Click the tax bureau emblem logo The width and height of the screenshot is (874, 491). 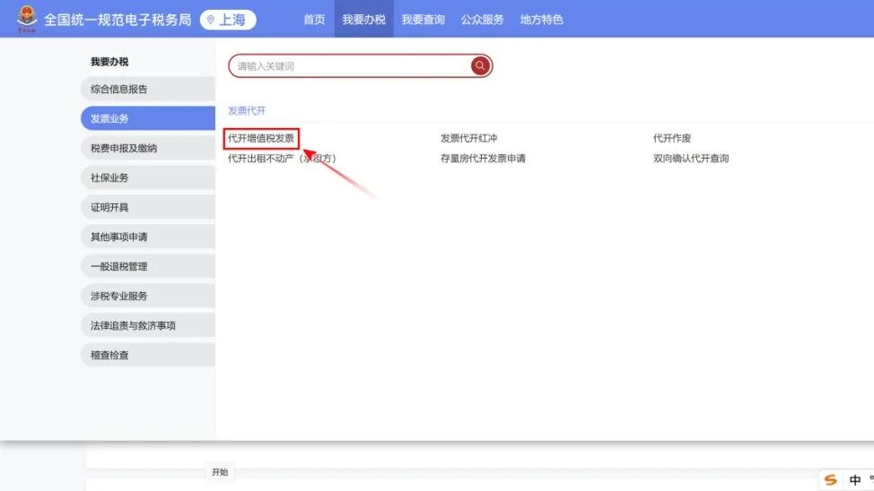click(26, 19)
